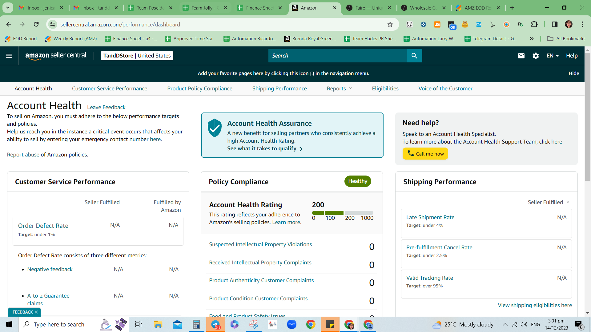Open Voice of the Customer tab
The height and width of the screenshot is (332, 591).
click(445, 89)
